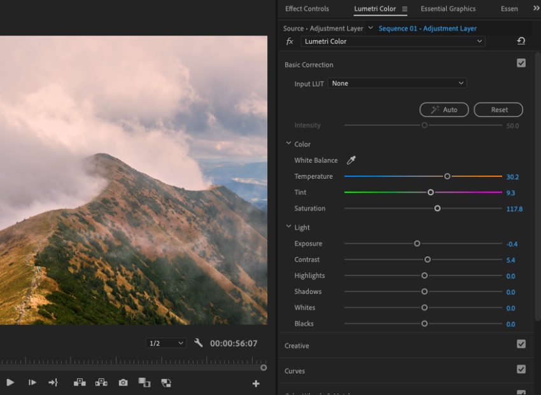Switch to the Effect Controls tab
Image resolution: width=541 pixels, height=395 pixels.
click(307, 9)
